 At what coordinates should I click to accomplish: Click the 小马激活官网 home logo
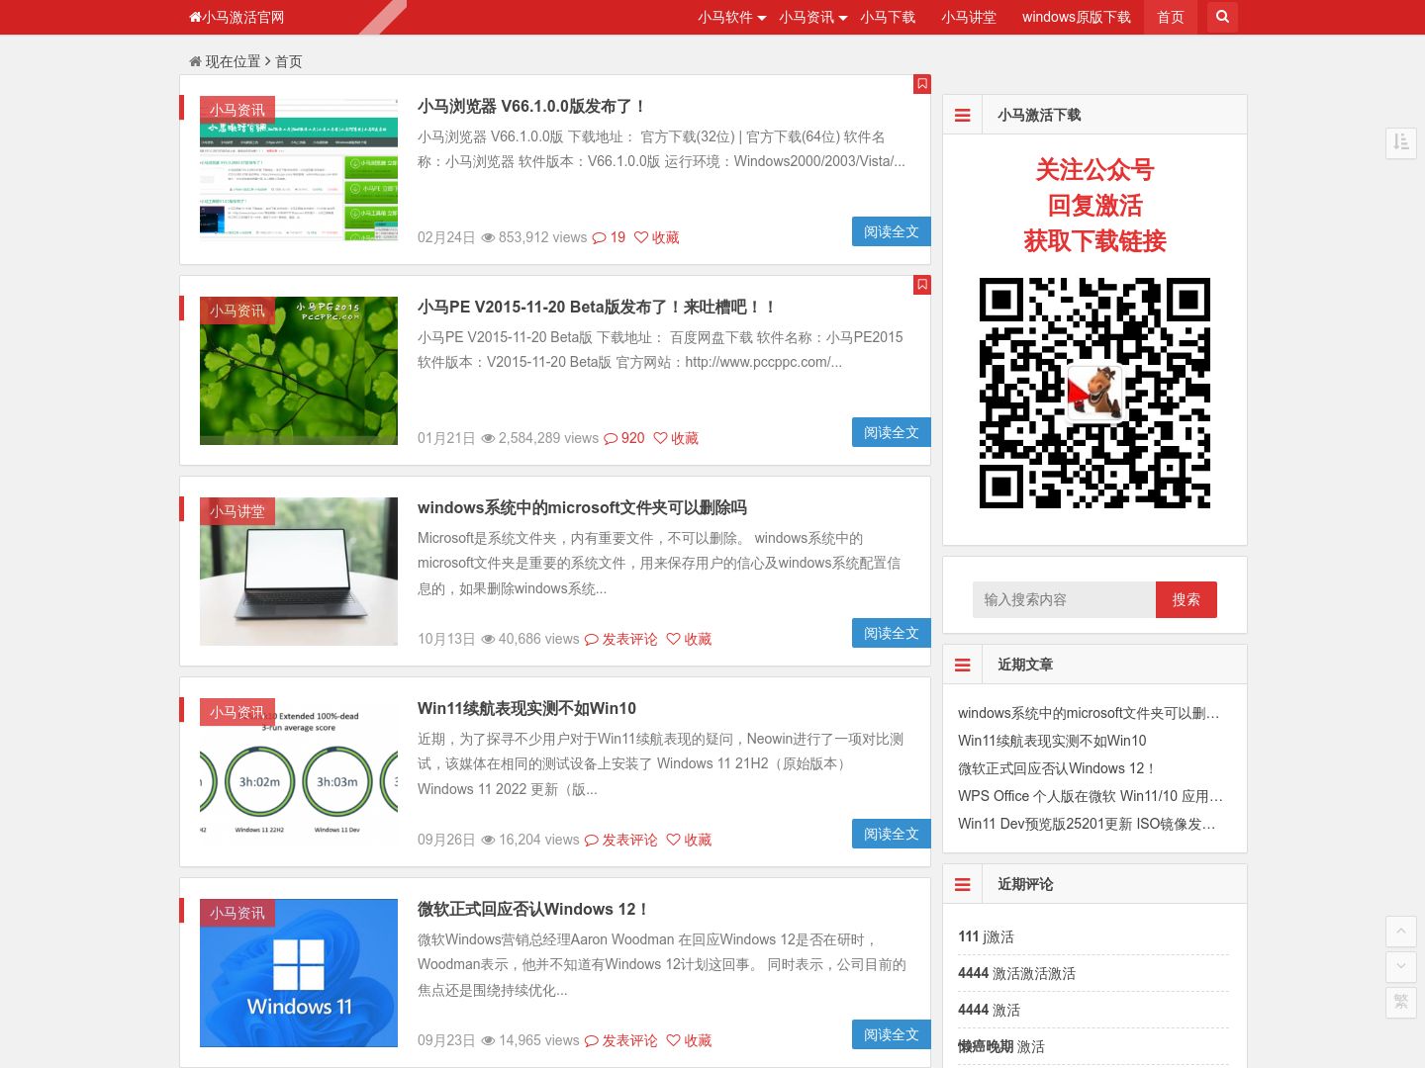tap(237, 17)
